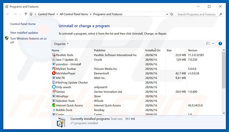Screen dimensions: 229x132
Task: Select the Java 7 Update 25 entry
Action: 67,60
